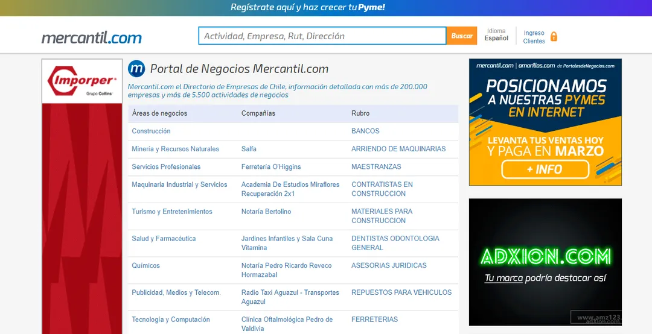
Task: Open Notaría Pedro Ricardo Reveco Hormazabal
Action: [287, 270]
